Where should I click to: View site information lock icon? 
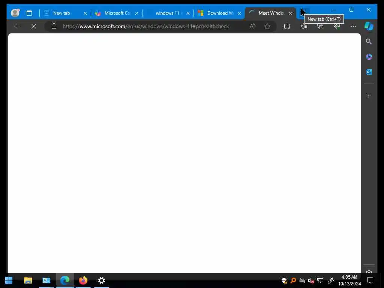[x=54, y=26]
